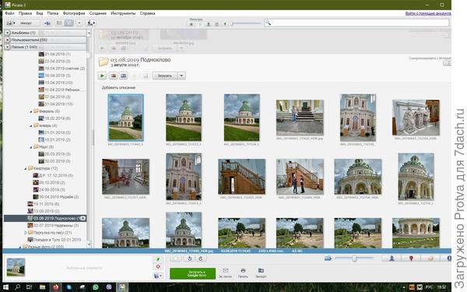Screen dimensions: 467x292
Task: Select the 21.04.2019 (1) folder
Action: pyautogui.click(x=54, y=54)
